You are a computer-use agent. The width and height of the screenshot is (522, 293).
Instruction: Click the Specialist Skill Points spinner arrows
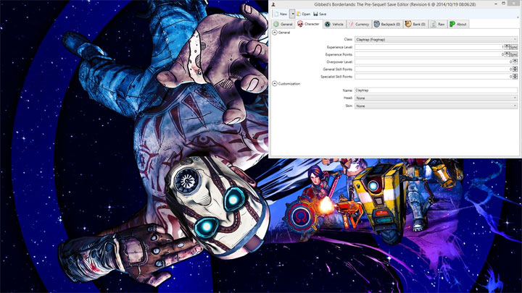515,77
